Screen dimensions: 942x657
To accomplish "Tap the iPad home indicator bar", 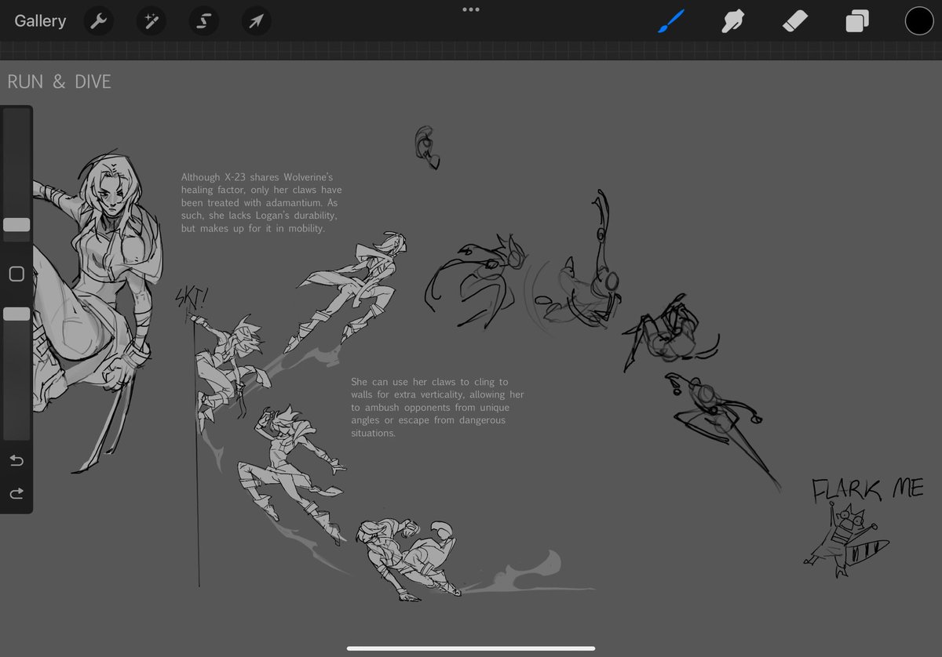I will point(471,648).
